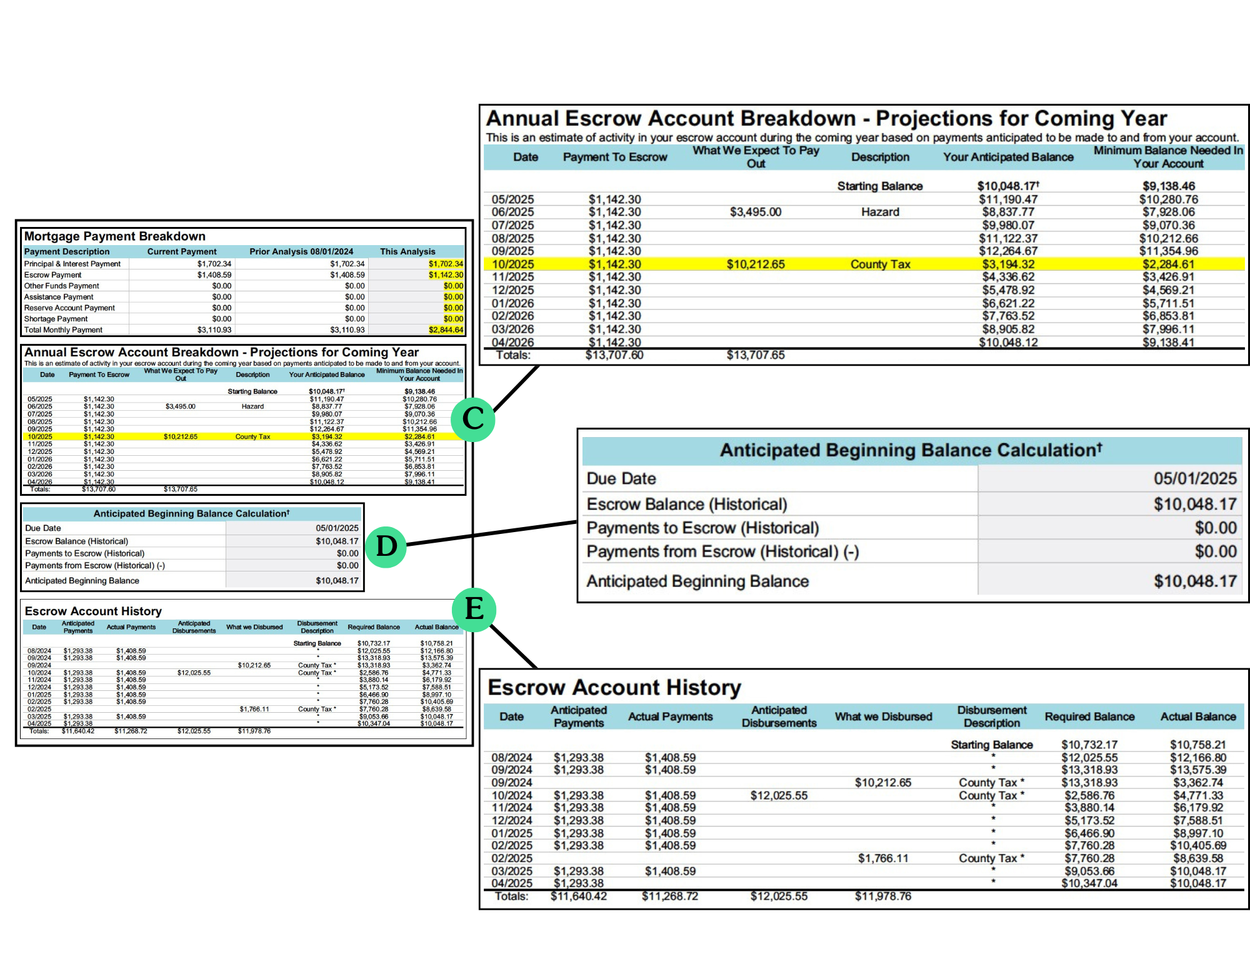This screenshot has height=966, width=1250.
Task: Click the small Escrow Account History thumbnail heading
Action: coord(93,611)
